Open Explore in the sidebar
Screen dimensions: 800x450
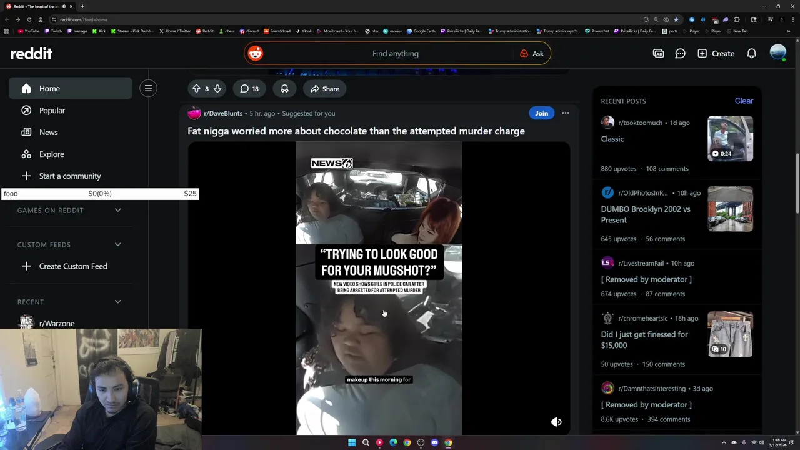[x=70, y=154]
